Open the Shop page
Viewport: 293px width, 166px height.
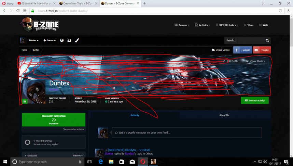[x=248, y=25]
